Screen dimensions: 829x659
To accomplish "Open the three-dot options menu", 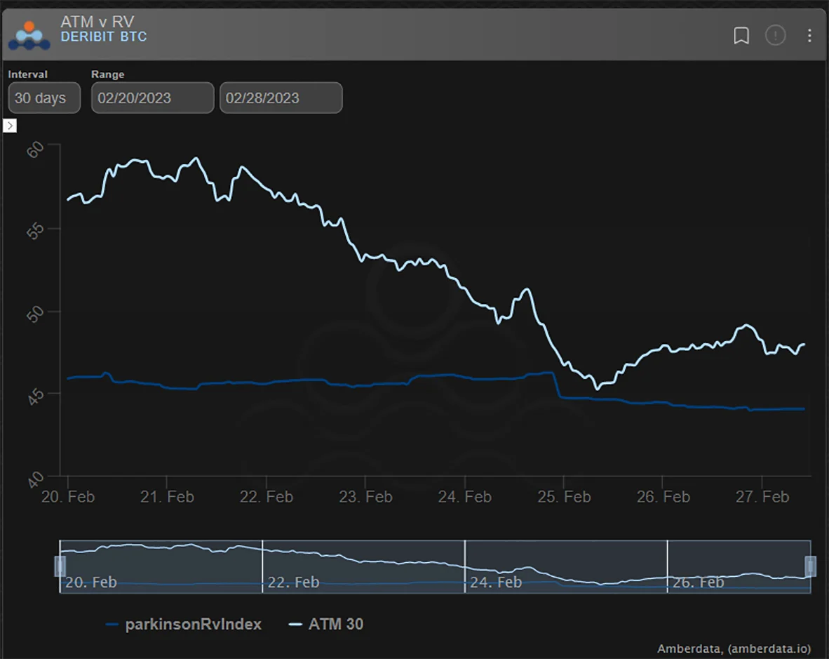I will [809, 35].
